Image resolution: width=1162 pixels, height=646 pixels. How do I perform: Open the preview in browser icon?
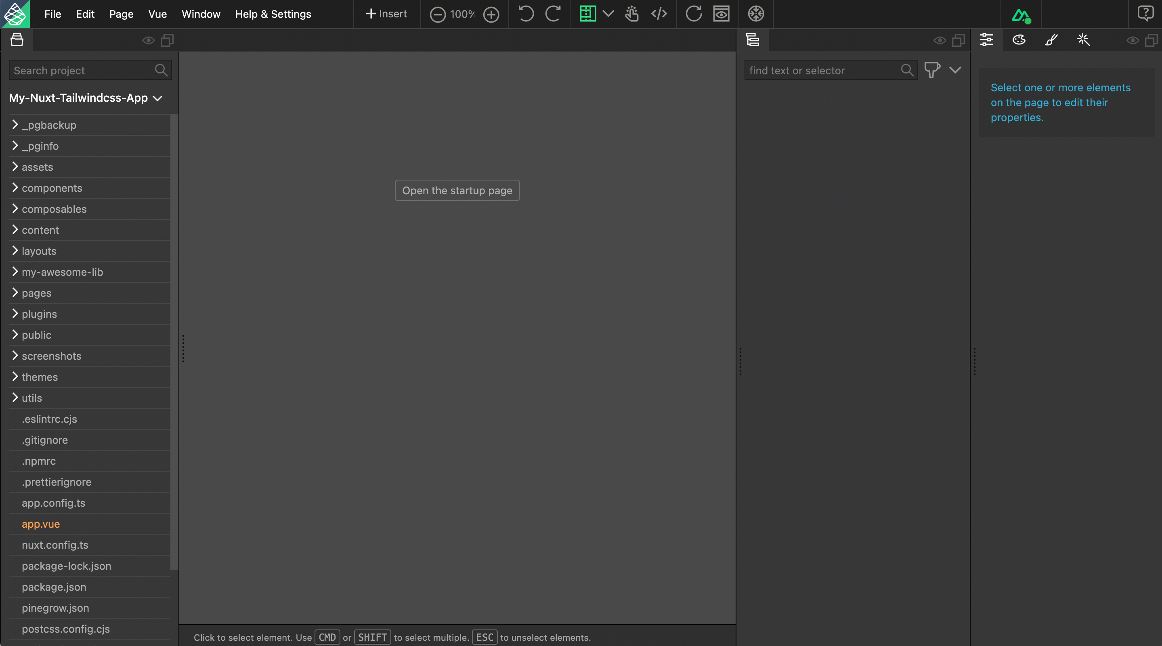721,14
